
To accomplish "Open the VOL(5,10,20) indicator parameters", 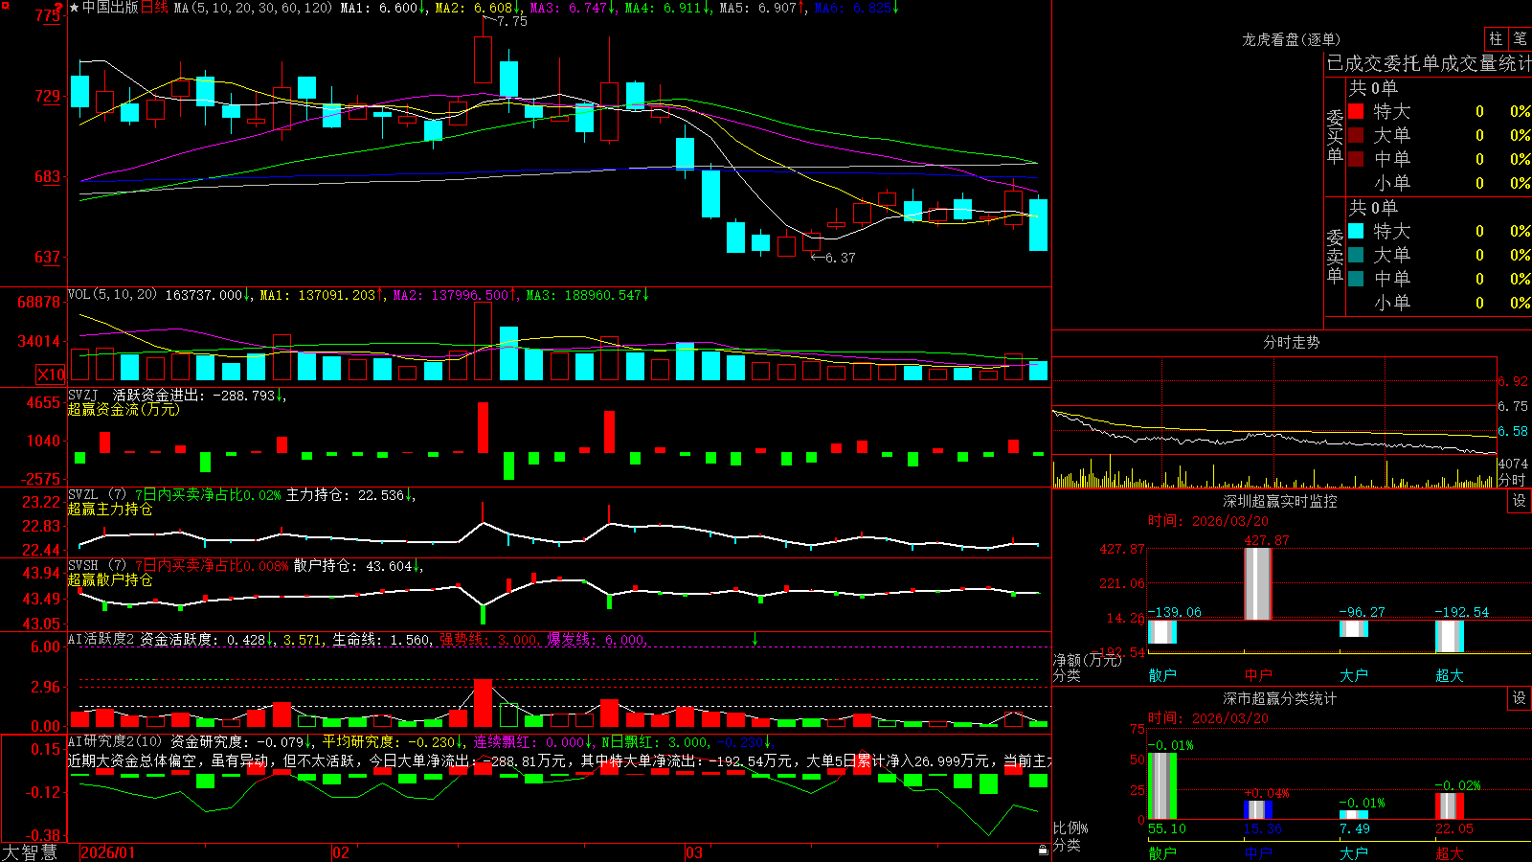I will 112,294.
